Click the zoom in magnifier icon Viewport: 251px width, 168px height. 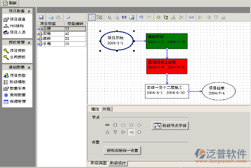(109, 17)
